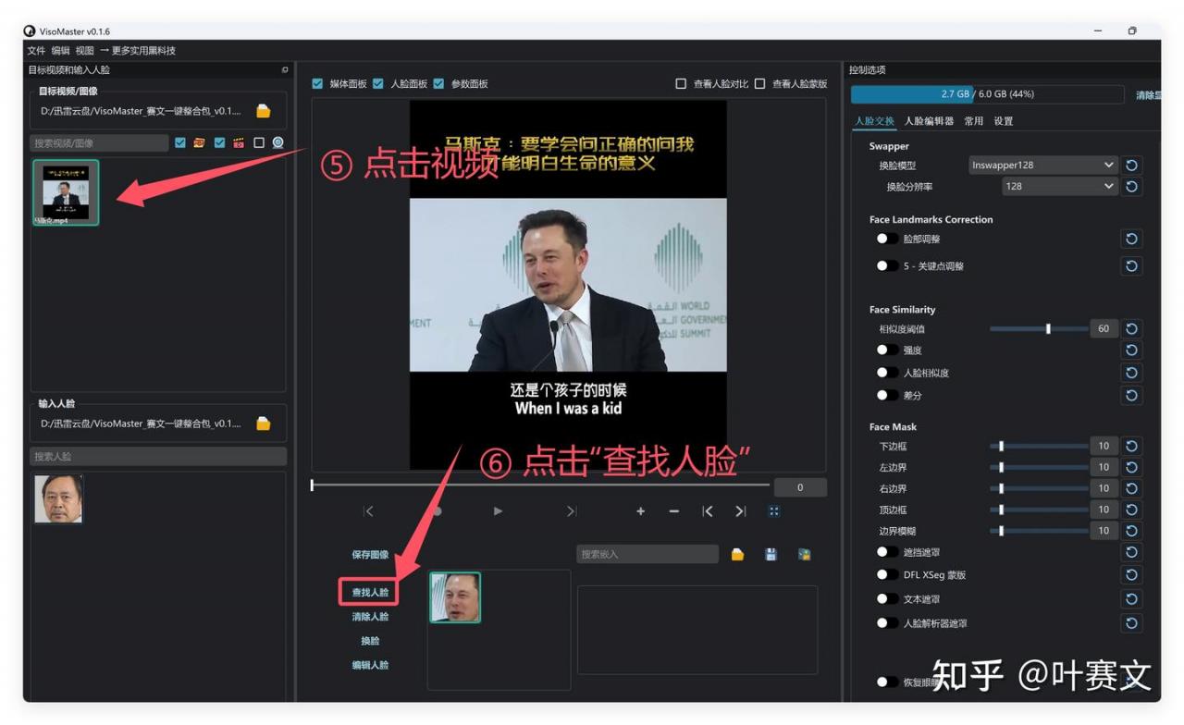Save embeddings with floppy disk icon
The image size is (1184, 725).
pos(771,554)
